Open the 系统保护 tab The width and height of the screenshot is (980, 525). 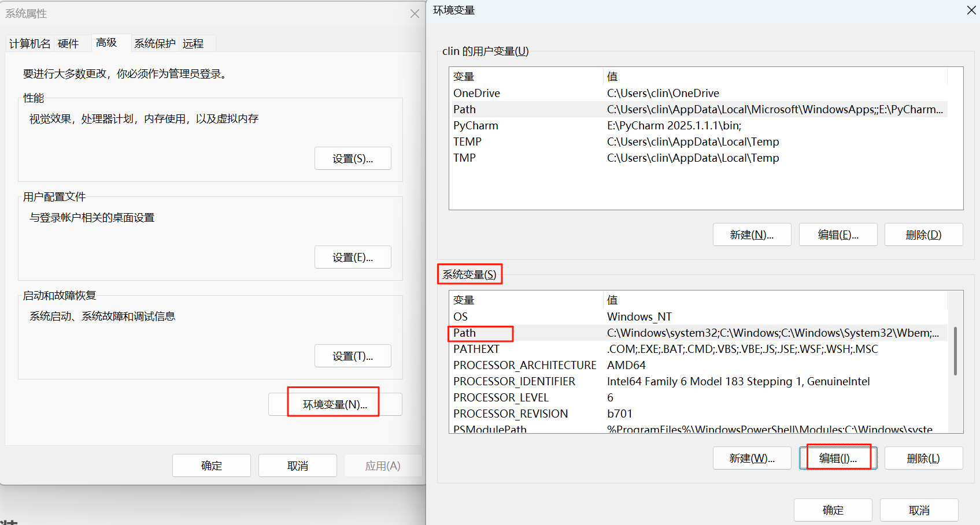pos(155,43)
